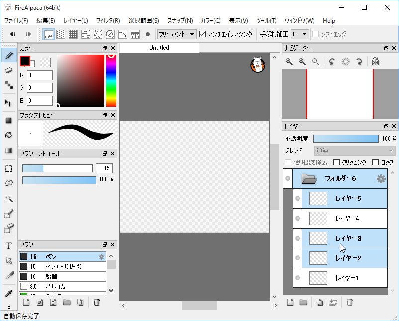399x321 pixels.
Task: Open the レイヤー(L) menu
Action: 76,21
